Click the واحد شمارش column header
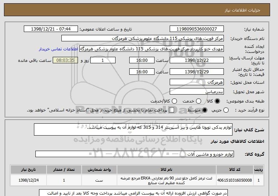Screen dimensions: 278x196 pos(99,169)
